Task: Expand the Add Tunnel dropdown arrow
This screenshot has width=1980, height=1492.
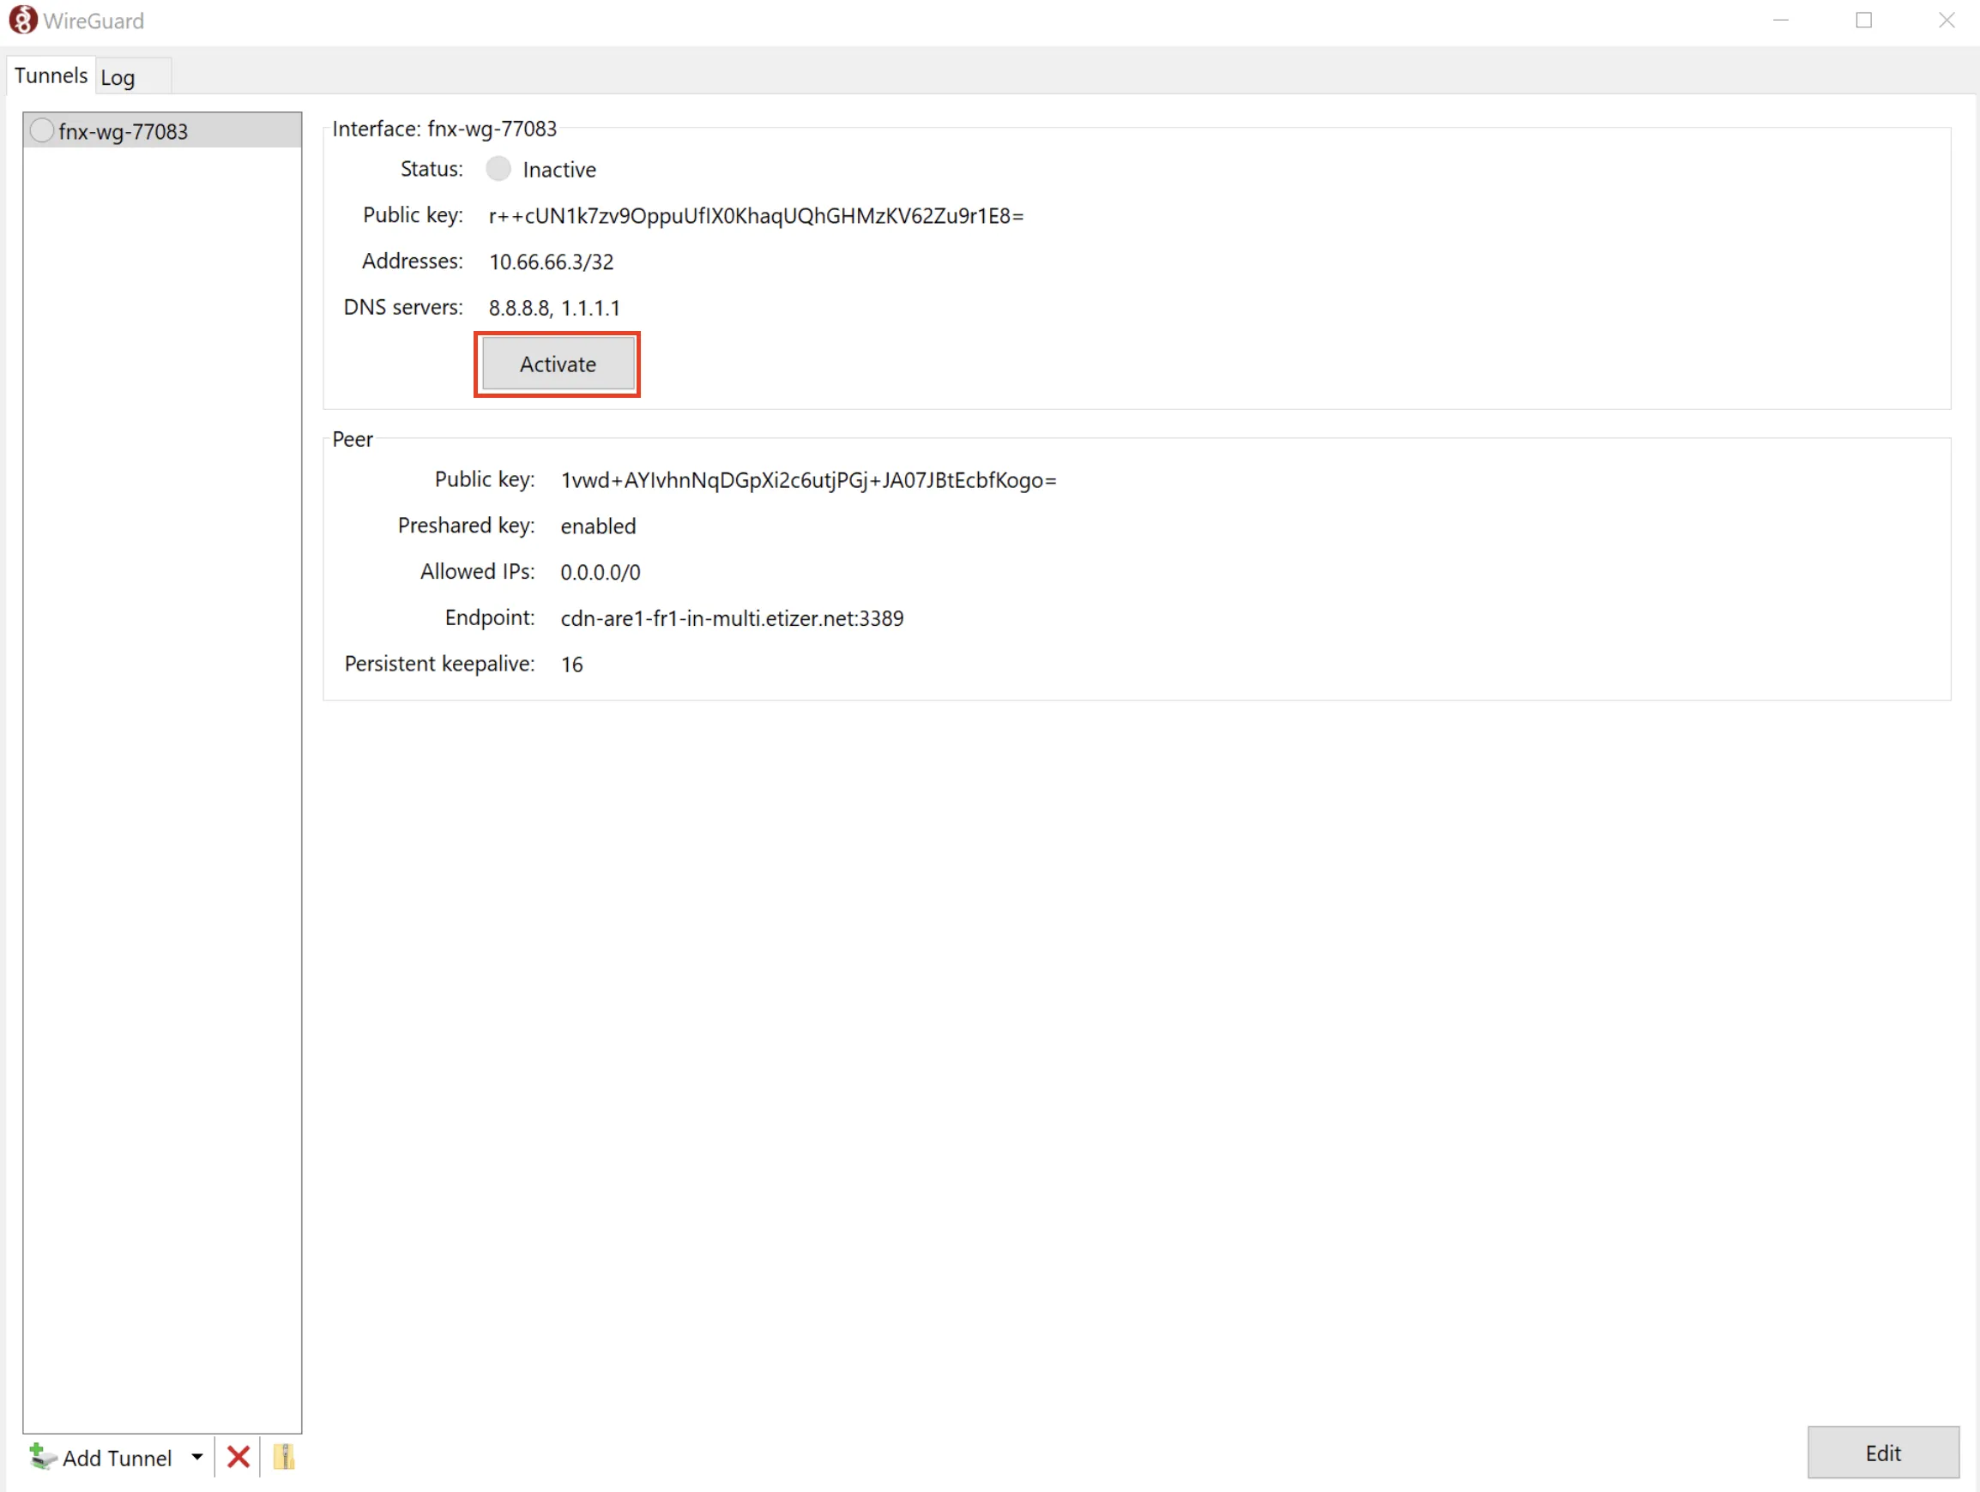Action: [197, 1458]
